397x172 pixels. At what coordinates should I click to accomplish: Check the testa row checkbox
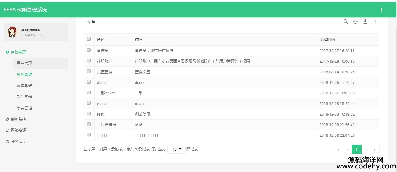coord(89,103)
